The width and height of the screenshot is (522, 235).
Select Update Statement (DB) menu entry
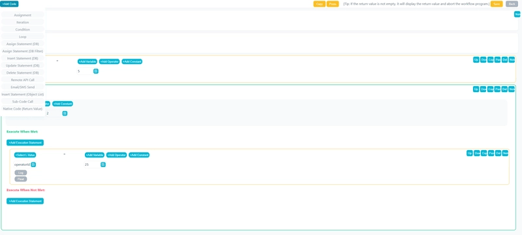[x=23, y=65]
